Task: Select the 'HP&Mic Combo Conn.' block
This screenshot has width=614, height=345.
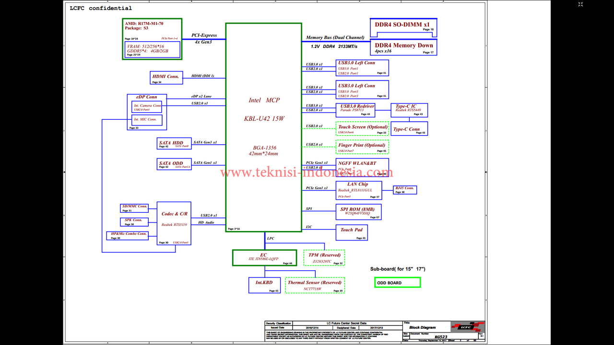Action: (x=127, y=235)
